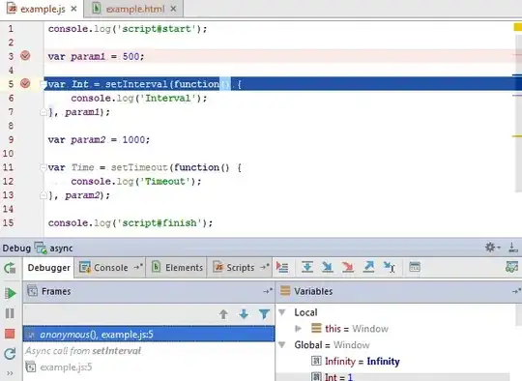This screenshot has height=381, width=522.
Task: Resume program with green play icon
Action: tap(10, 293)
